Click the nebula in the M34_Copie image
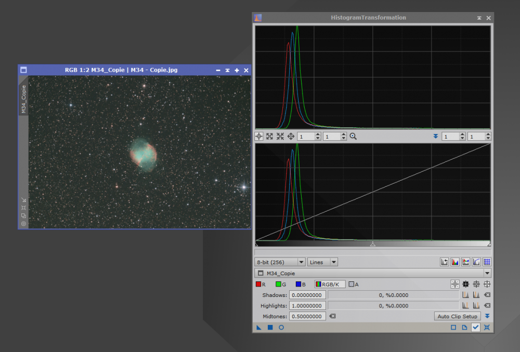The width and height of the screenshot is (520, 352). (x=144, y=154)
